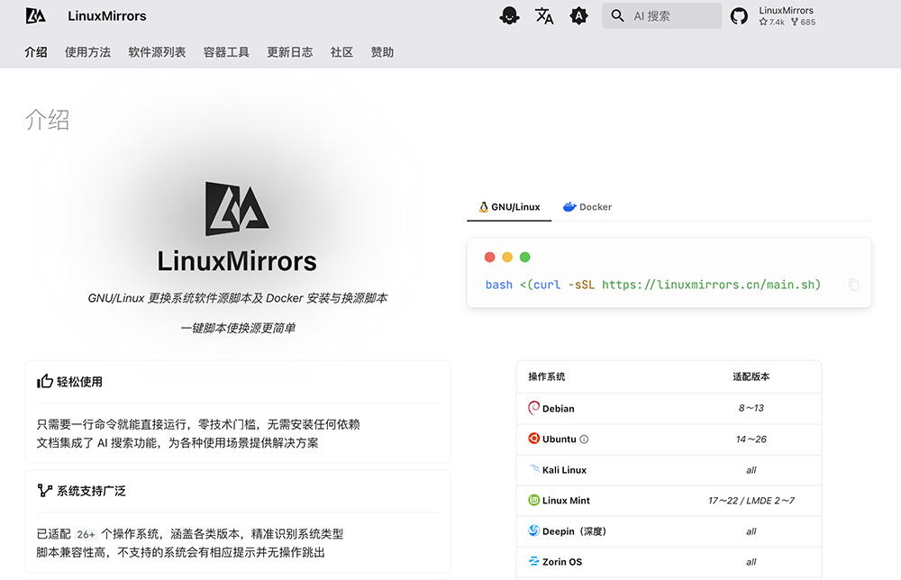Open the GitHub repository icon

[x=739, y=16]
